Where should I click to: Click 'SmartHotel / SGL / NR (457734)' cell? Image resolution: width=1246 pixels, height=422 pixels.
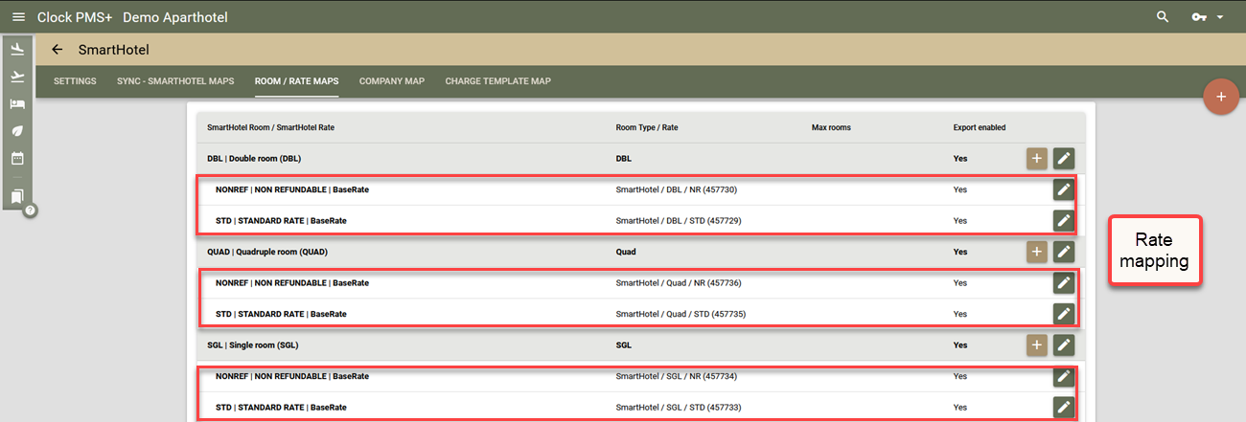tap(676, 376)
